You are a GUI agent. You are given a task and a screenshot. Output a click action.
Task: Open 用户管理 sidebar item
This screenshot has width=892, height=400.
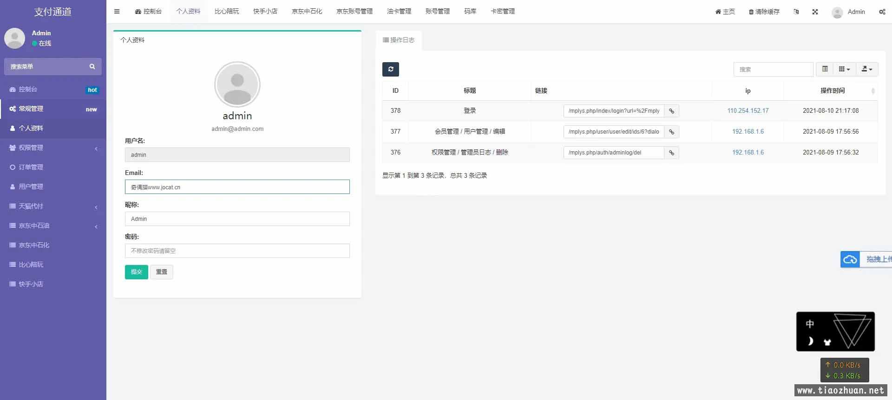(x=53, y=187)
